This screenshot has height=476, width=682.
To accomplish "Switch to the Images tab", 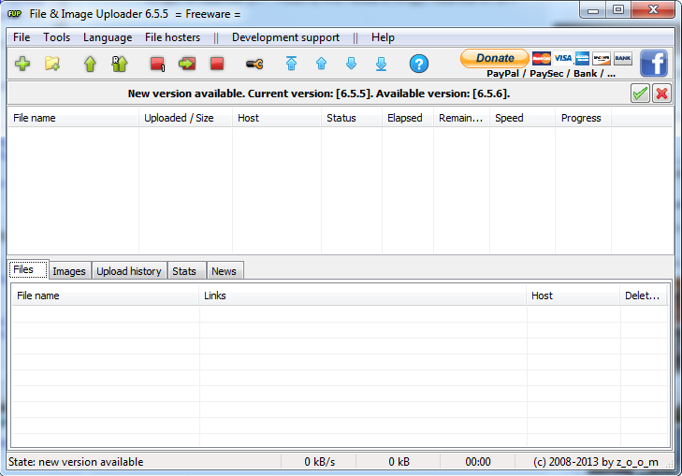I will pyautogui.click(x=69, y=271).
